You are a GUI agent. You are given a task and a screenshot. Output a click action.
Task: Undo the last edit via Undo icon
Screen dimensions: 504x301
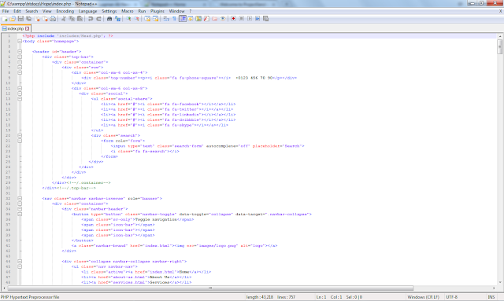click(x=91, y=19)
